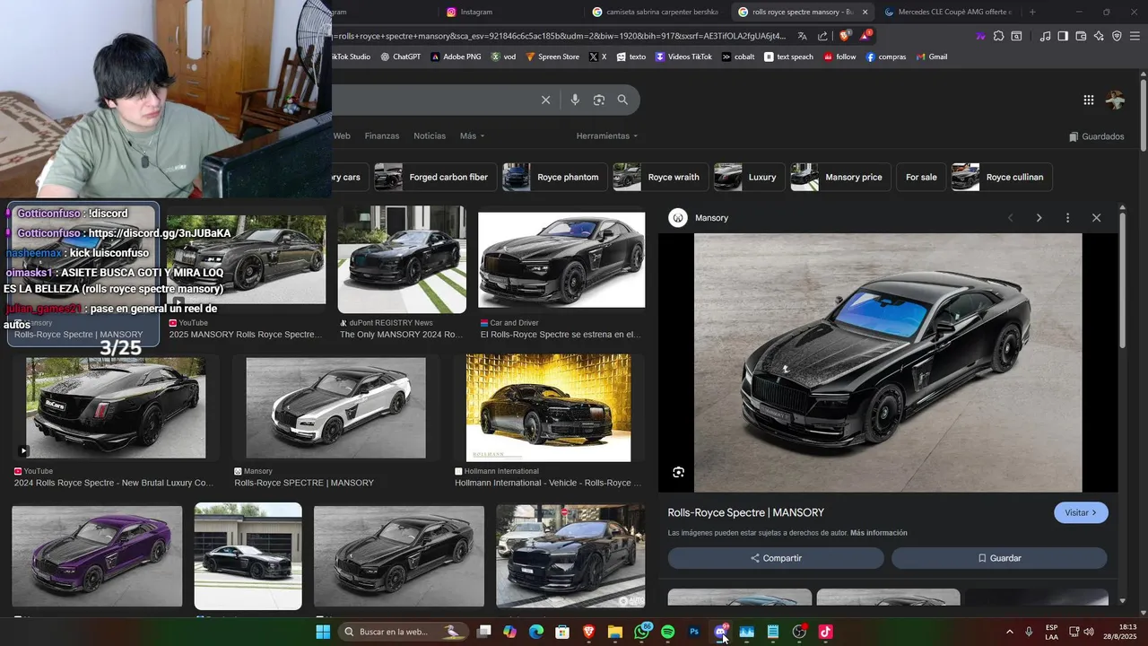Screen dimensions: 1148x646
Task: Switch to the Web results tab
Action: point(342,136)
